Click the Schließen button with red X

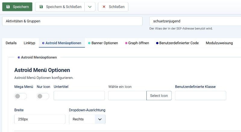tap(113, 7)
